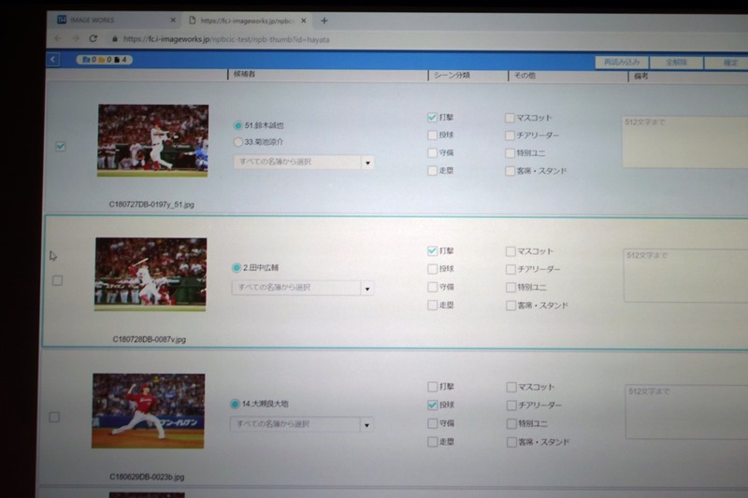Click the blue back chevron button
This screenshot has width=748, height=498.
point(53,60)
